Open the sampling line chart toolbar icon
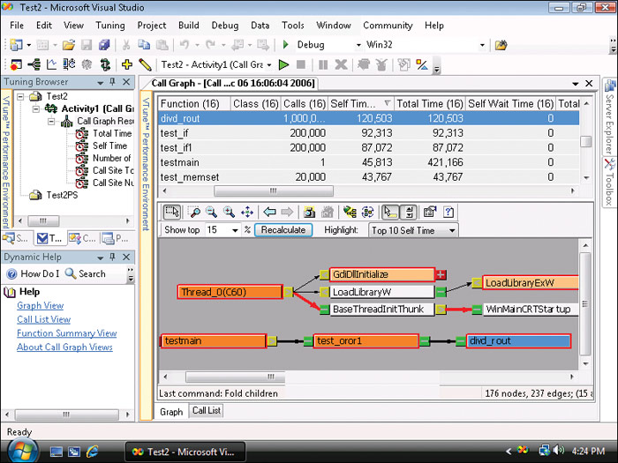Viewport: 618px width, 463px height. coord(51,64)
